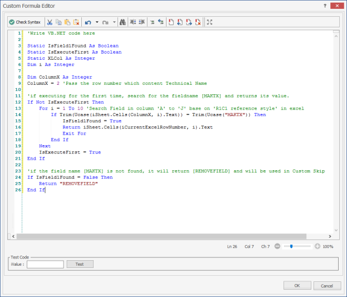Click line 'Static IsField1Found As Boolean'
Screen dimensions: 347x297
(73, 46)
